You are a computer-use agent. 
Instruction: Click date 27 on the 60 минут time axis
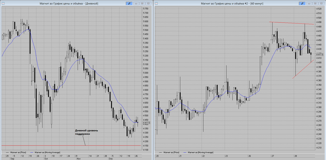coord(272,156)
